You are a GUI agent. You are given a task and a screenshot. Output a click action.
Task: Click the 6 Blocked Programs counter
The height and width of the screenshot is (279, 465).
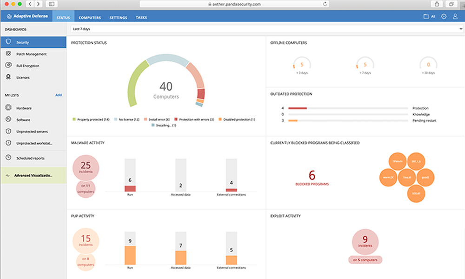[312, 178]
